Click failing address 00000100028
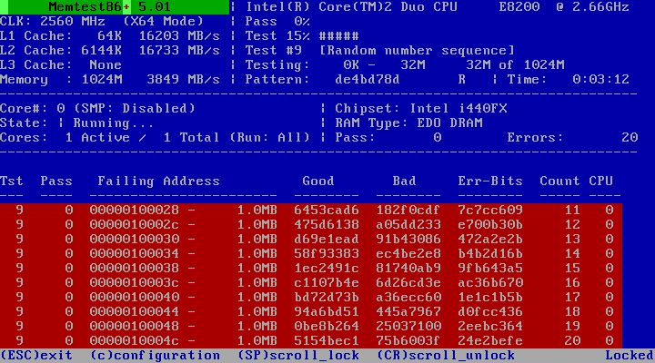The height and width of the screenshot is (363, 655). coord(135,211)
